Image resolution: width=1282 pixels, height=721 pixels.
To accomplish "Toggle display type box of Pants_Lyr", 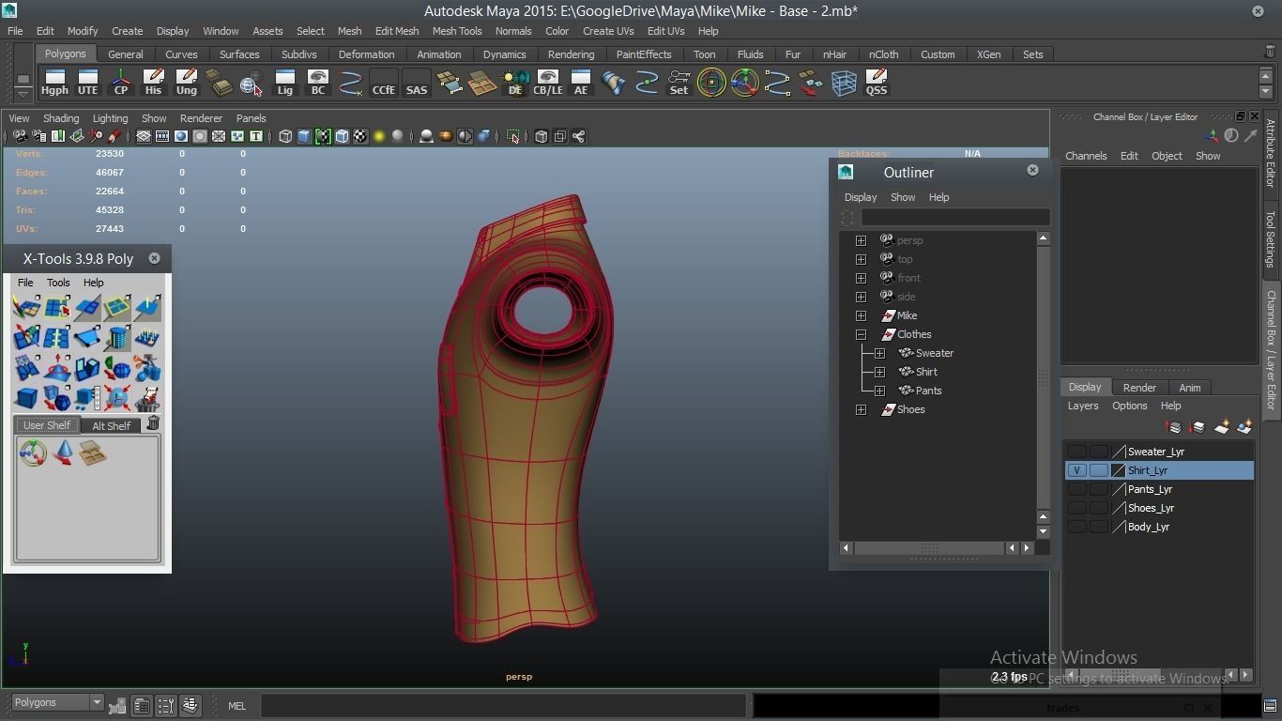I will 1098,489.
